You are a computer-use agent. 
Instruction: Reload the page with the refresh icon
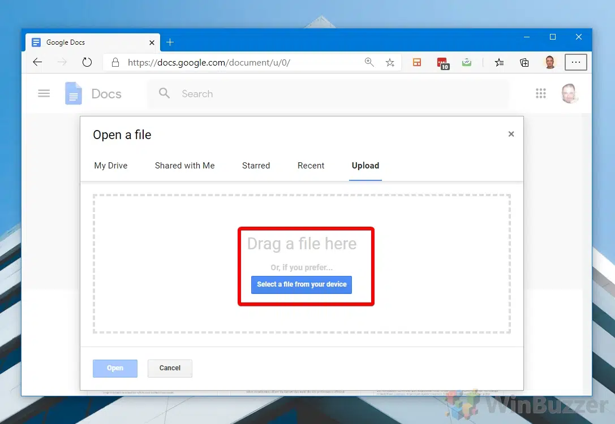click(x=87, y=62)
